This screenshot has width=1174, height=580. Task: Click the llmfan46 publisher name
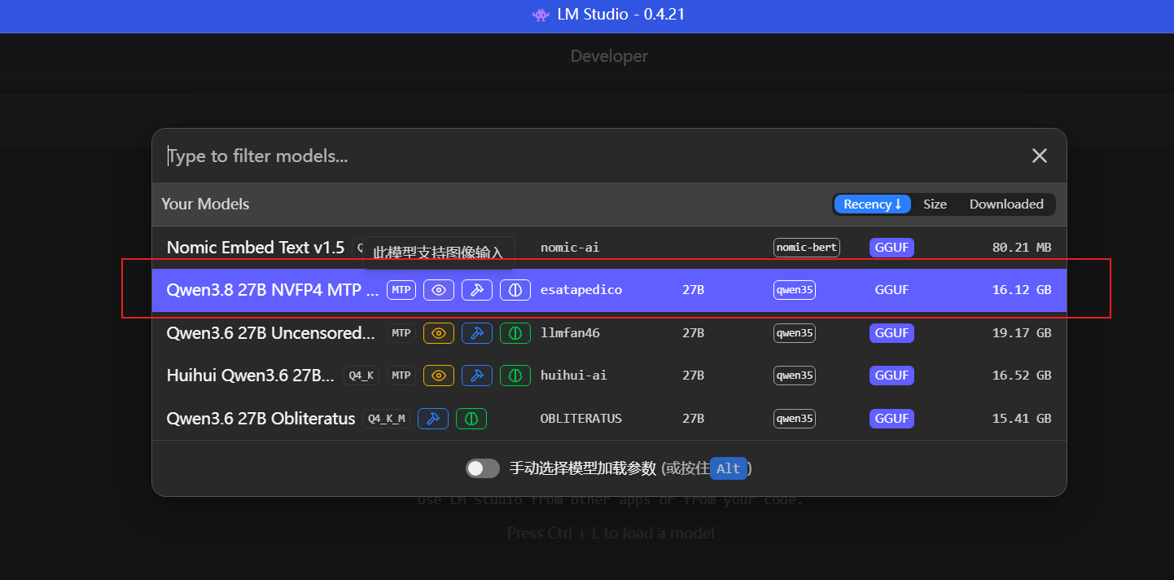[570, 332]
